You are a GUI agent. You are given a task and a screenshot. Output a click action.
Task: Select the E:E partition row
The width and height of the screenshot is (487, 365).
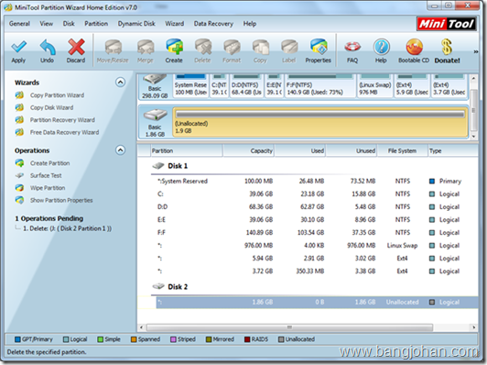(317, 220)
